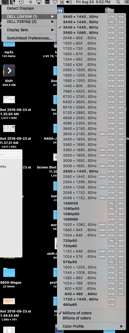Choose 2048 × 858, 60Hz resolution

pos(91,38)
